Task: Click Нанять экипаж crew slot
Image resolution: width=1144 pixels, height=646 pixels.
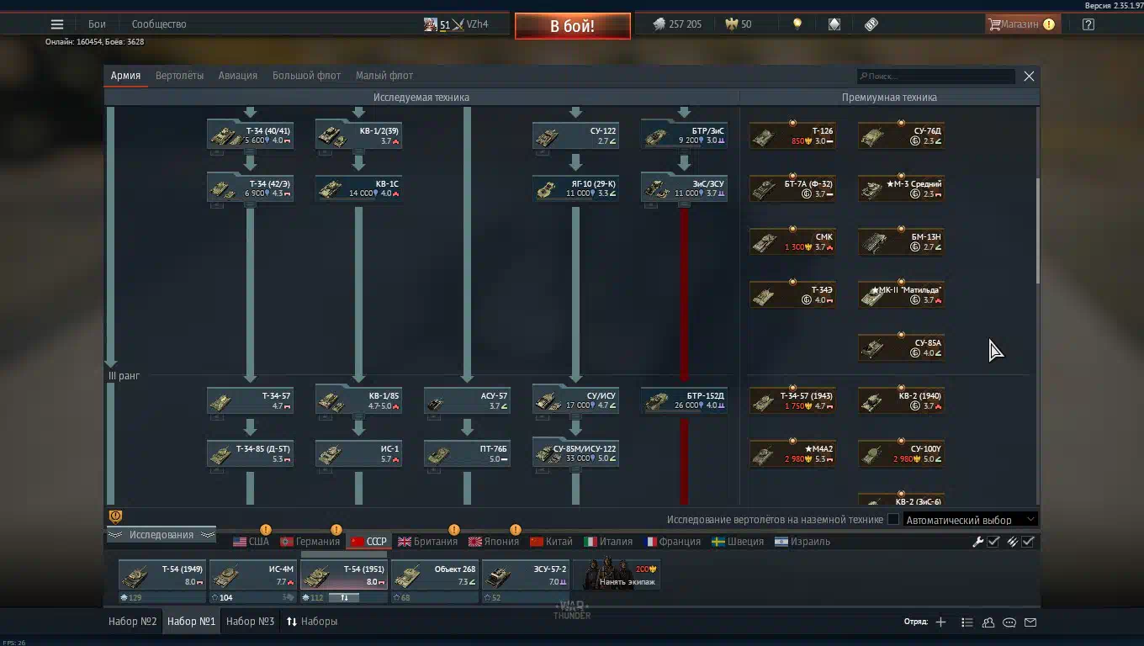Action: click(617, 575)
